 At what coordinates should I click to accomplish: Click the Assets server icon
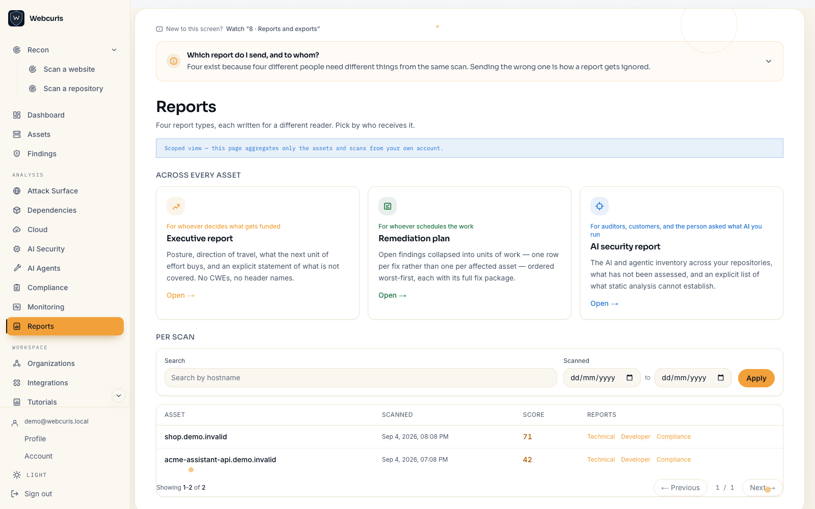tap(17, 134)
